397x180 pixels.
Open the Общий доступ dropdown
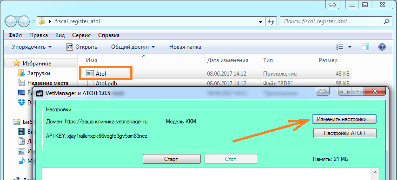[x=133, y=47]
